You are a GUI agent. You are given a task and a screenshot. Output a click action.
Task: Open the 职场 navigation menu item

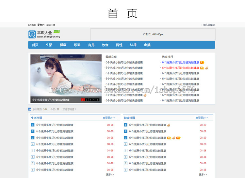coord(77,45)
